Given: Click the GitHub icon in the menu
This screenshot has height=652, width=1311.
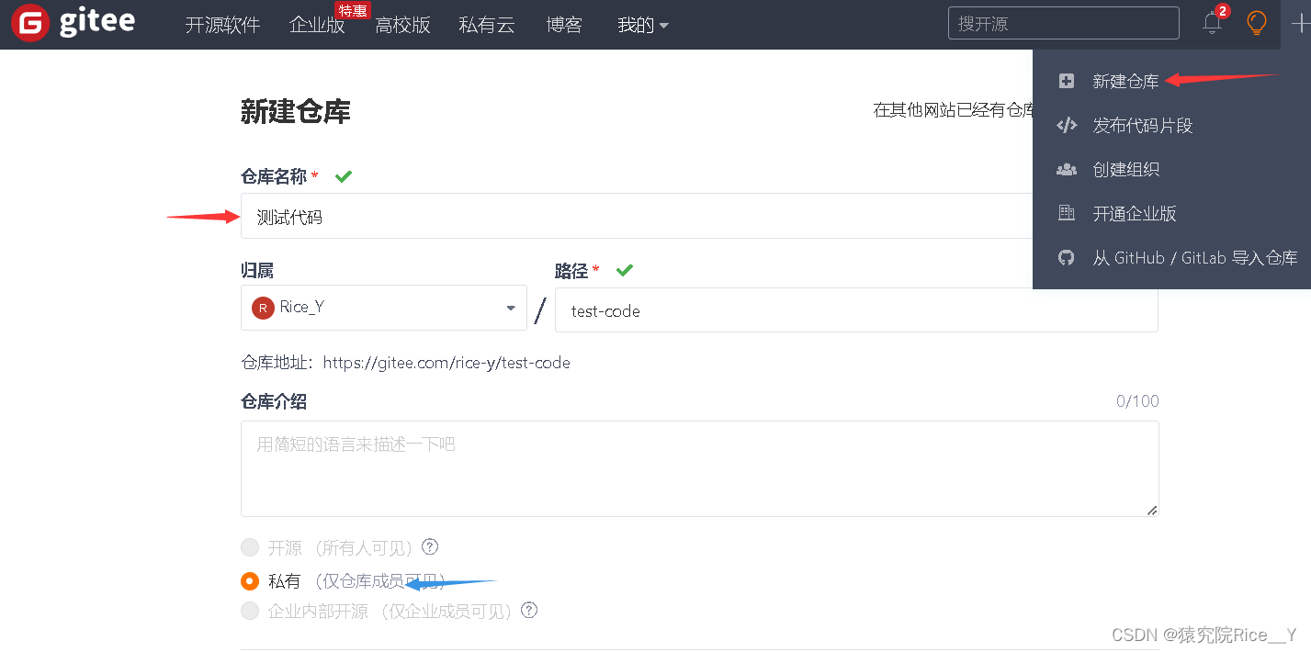Looking at the screenshot, I should [x=1067, y=258].
